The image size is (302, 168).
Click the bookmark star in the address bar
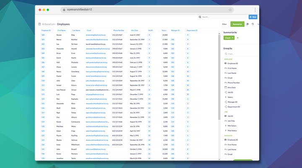coord(230,10)
